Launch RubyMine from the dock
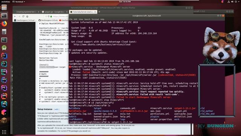The image size is (241, 136). (4, 96)
